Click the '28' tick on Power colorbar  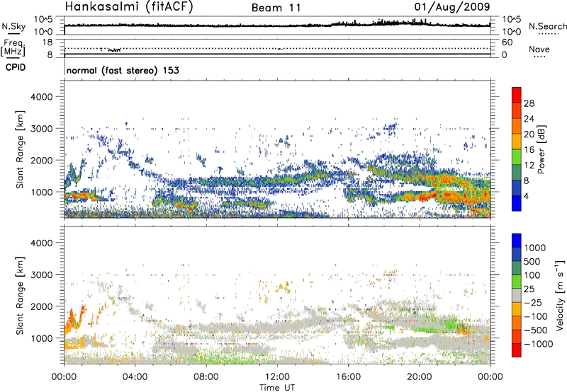click(529, 103)
